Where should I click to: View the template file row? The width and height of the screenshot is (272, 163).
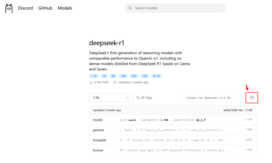(x=99, y=140)
